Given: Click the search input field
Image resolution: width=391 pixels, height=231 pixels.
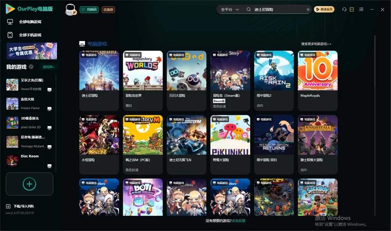Looking at the screenshot, I should (280, 9).
